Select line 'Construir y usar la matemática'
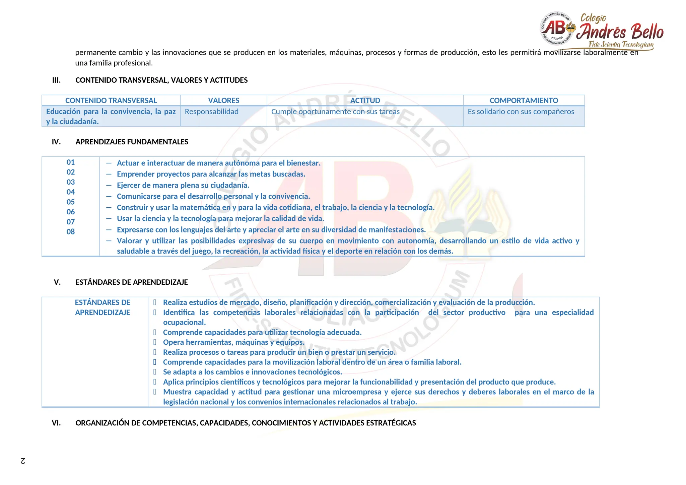Image resolution: width=686 pixels, height=485 pixels. 276,207
